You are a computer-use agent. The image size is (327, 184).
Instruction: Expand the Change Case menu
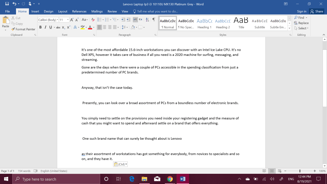[84, 20]
